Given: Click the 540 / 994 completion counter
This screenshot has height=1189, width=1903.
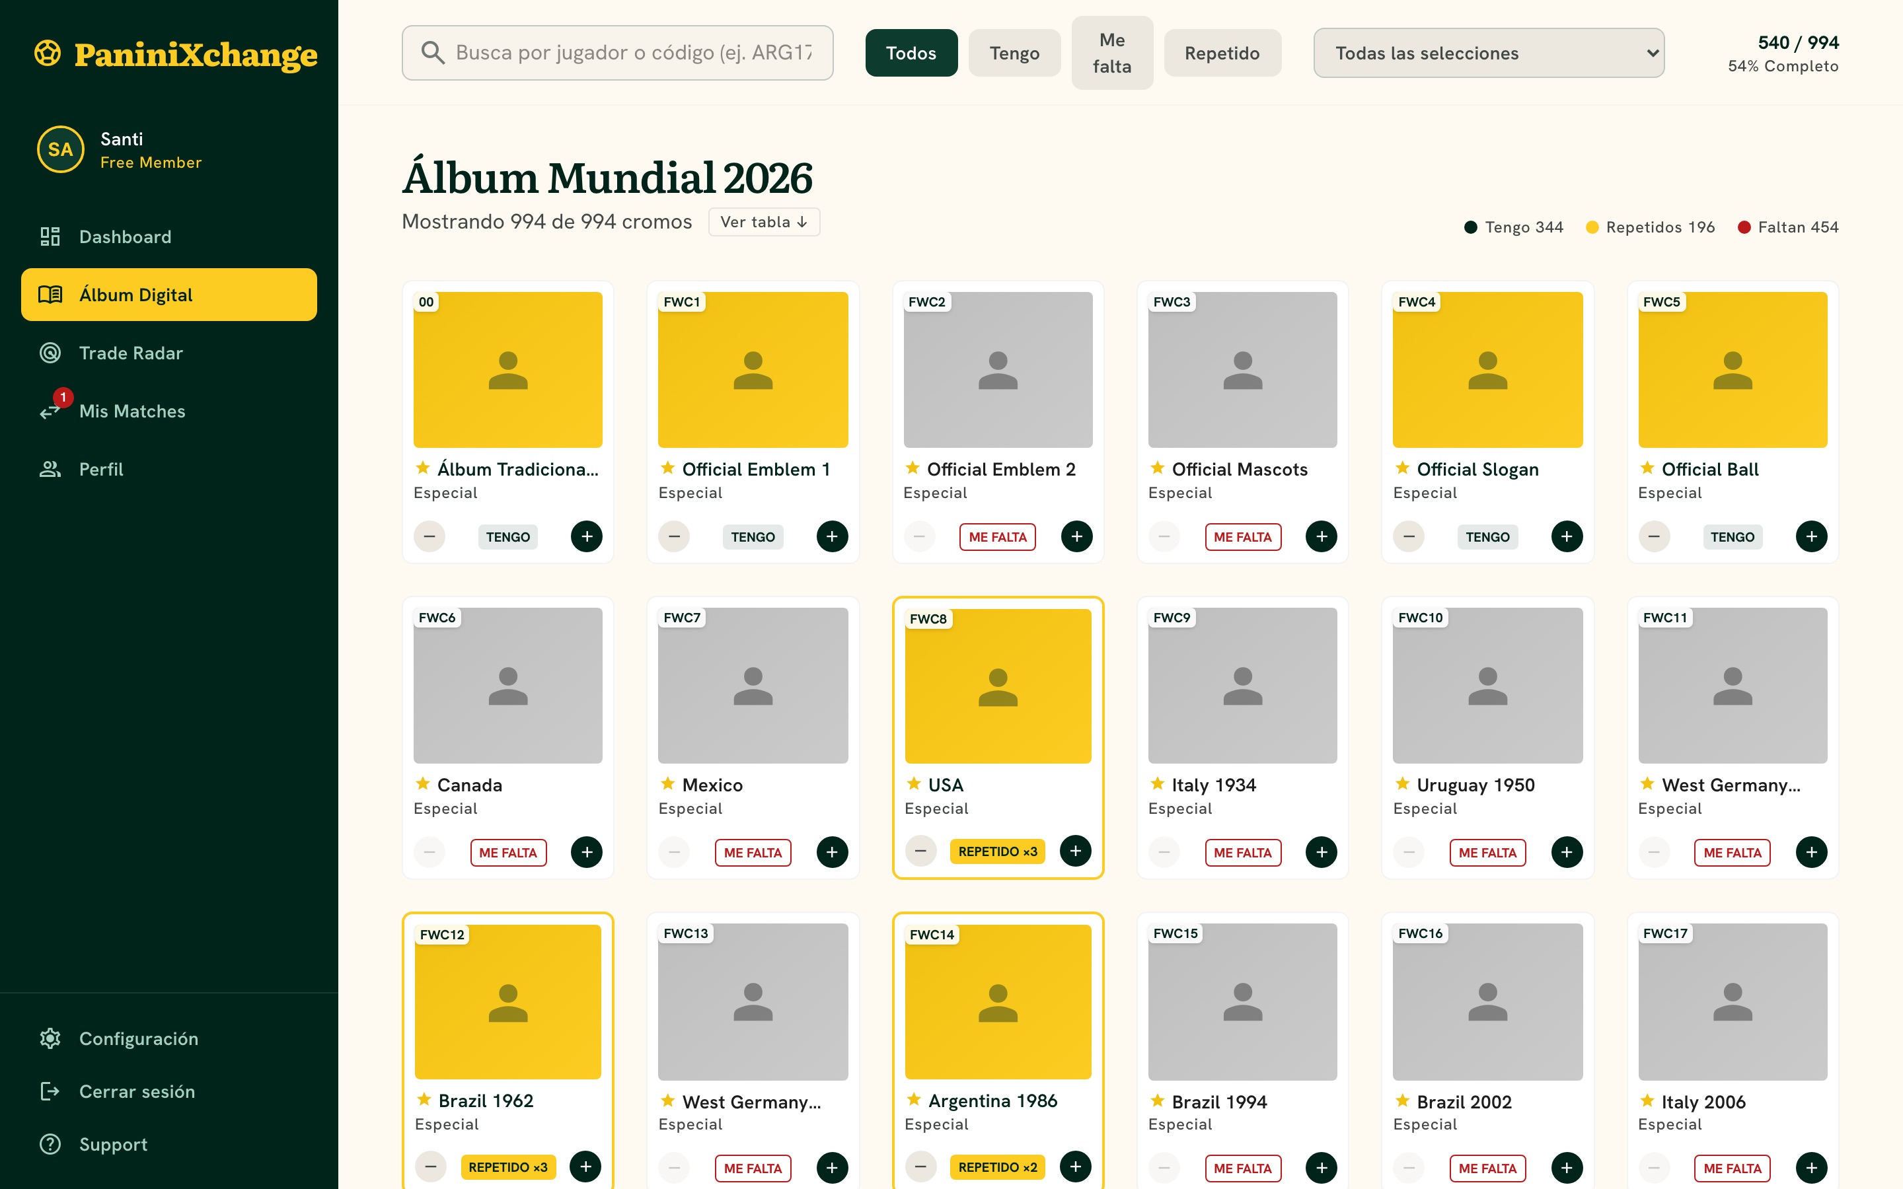Looking at the screenshot, I should [x=1799, y=42].
